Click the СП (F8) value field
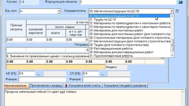The width and height of the screenshot is (189, 106). click(91, 73)
